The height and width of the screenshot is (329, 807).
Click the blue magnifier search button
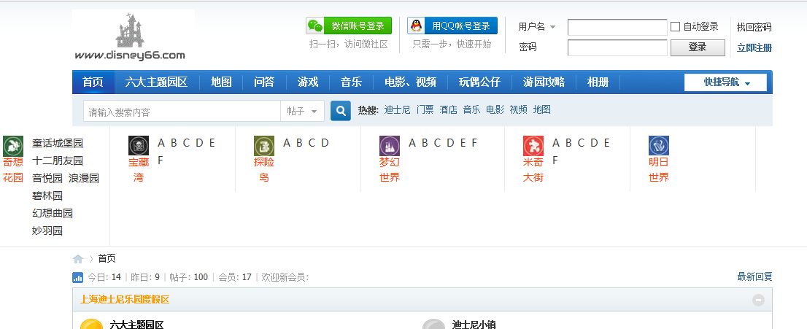click(x=340, y=111)
